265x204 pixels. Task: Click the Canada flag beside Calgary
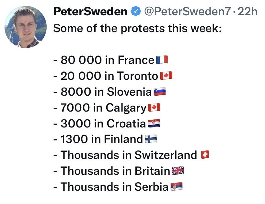point(154,108)
